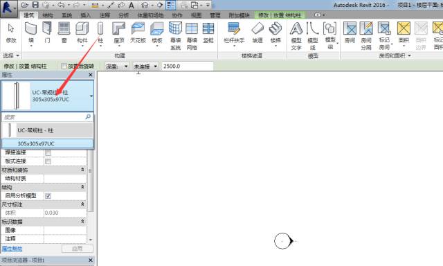The width and height of the screenshot is (443, 266).
Task: Select the 模型线 (Model Line) tool
Action: (x=312, y=36)
